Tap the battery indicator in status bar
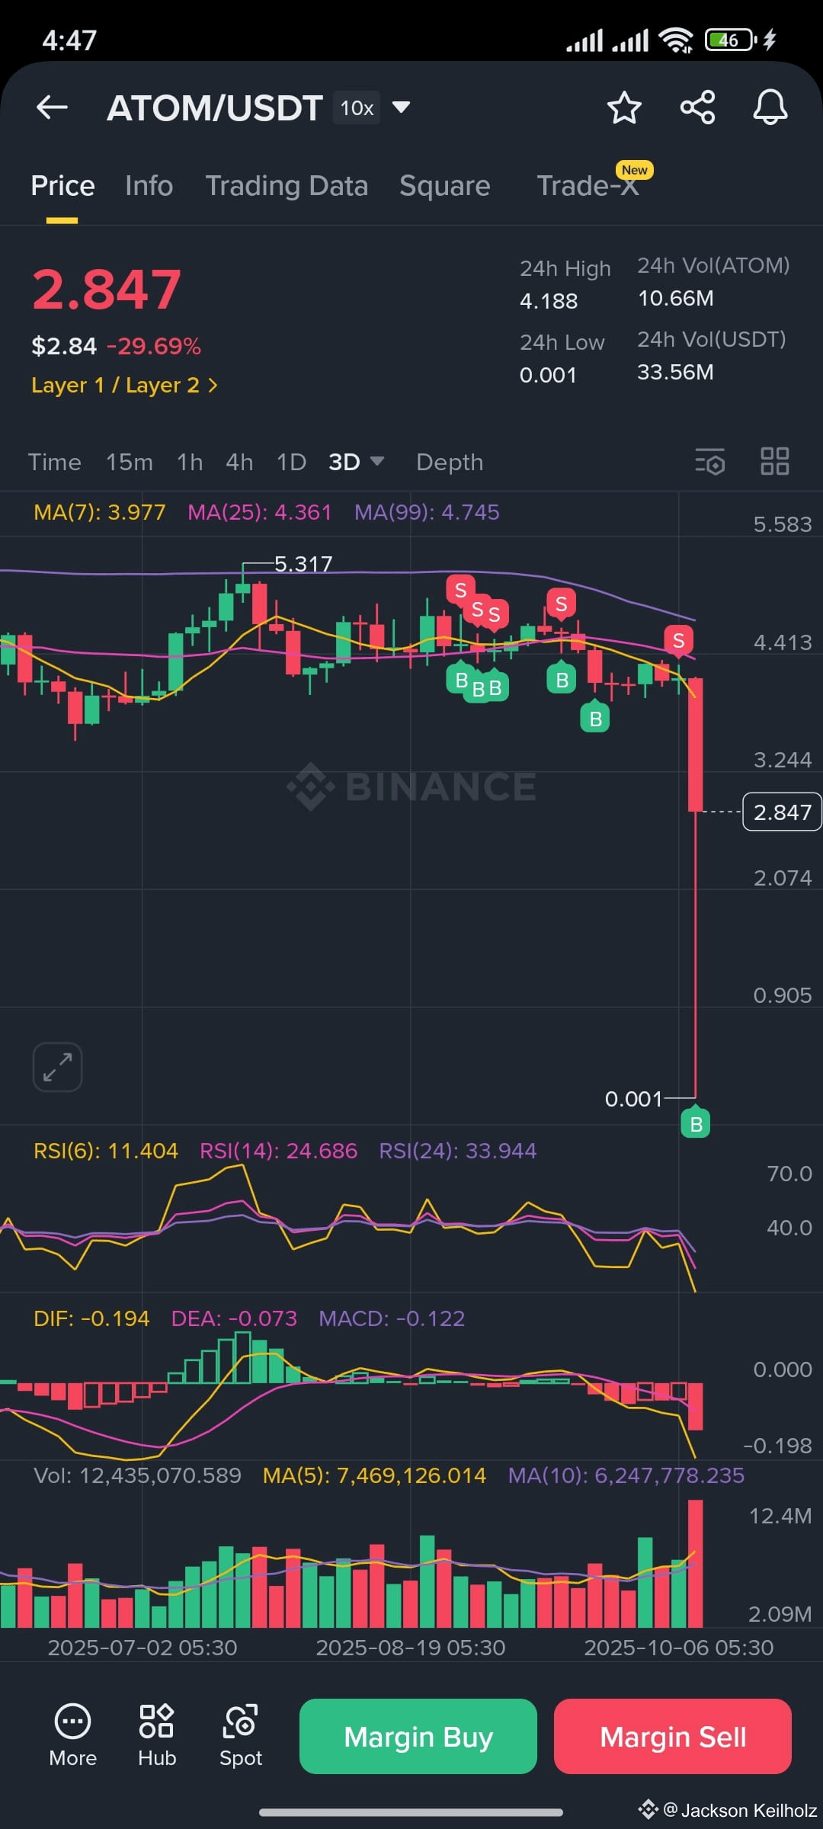The height and width of the screenshot is (1829, 823). pos(730,40)
